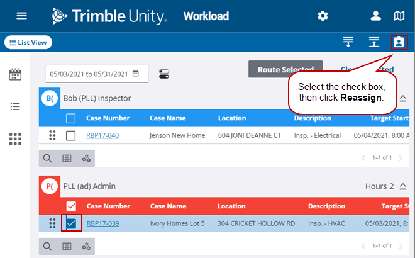Sort by Location column in Bob's table
Viewport: 415px width, 258px height.
pos(231,118)
